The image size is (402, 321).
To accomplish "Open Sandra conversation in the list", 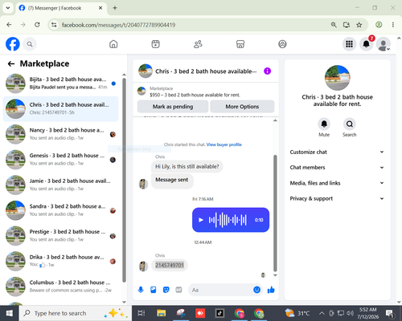I will point(61,210).
